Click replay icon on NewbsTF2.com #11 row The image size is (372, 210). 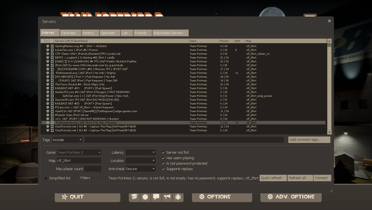[52, 92]
